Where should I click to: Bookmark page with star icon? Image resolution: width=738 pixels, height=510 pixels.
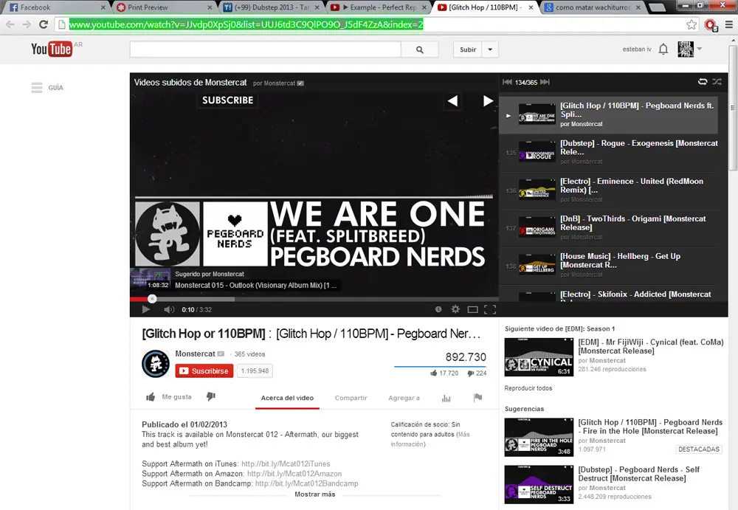tap(691, 24)
